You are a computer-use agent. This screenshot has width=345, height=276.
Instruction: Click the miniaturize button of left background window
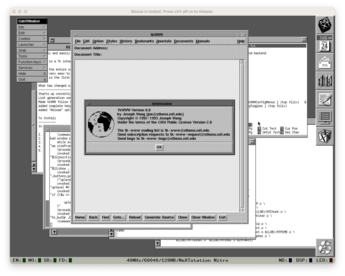click(x=52, y=40)
